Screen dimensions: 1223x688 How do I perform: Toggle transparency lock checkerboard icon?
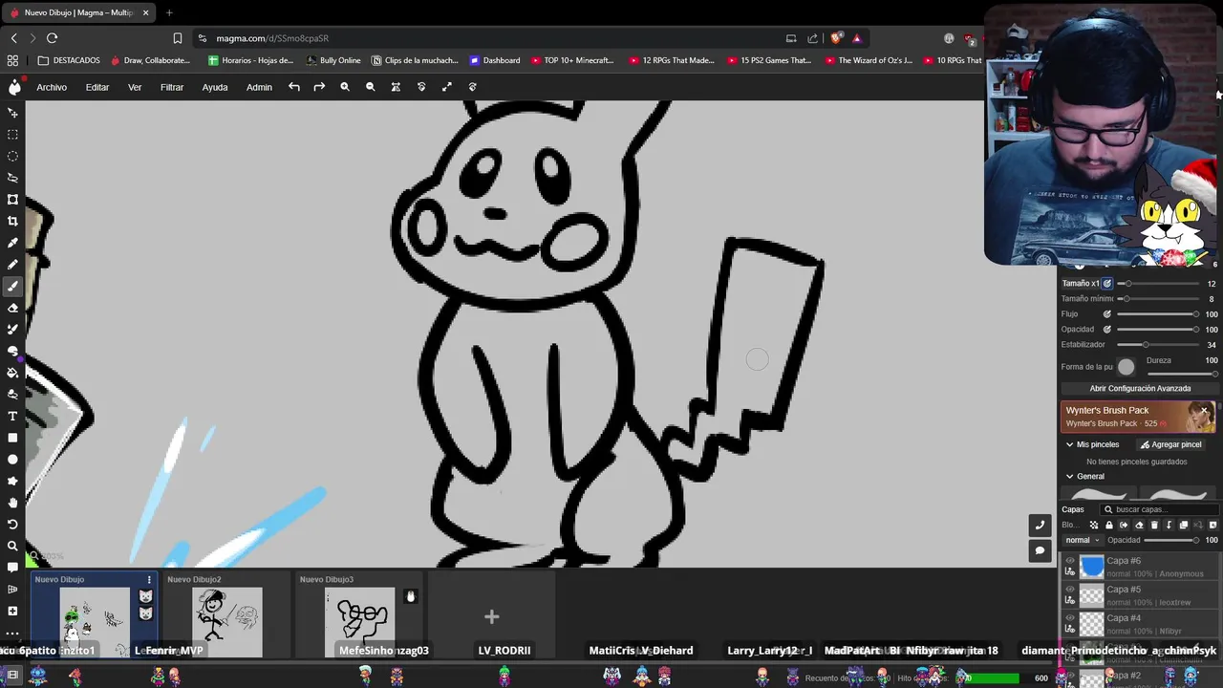coord(1094,525)
